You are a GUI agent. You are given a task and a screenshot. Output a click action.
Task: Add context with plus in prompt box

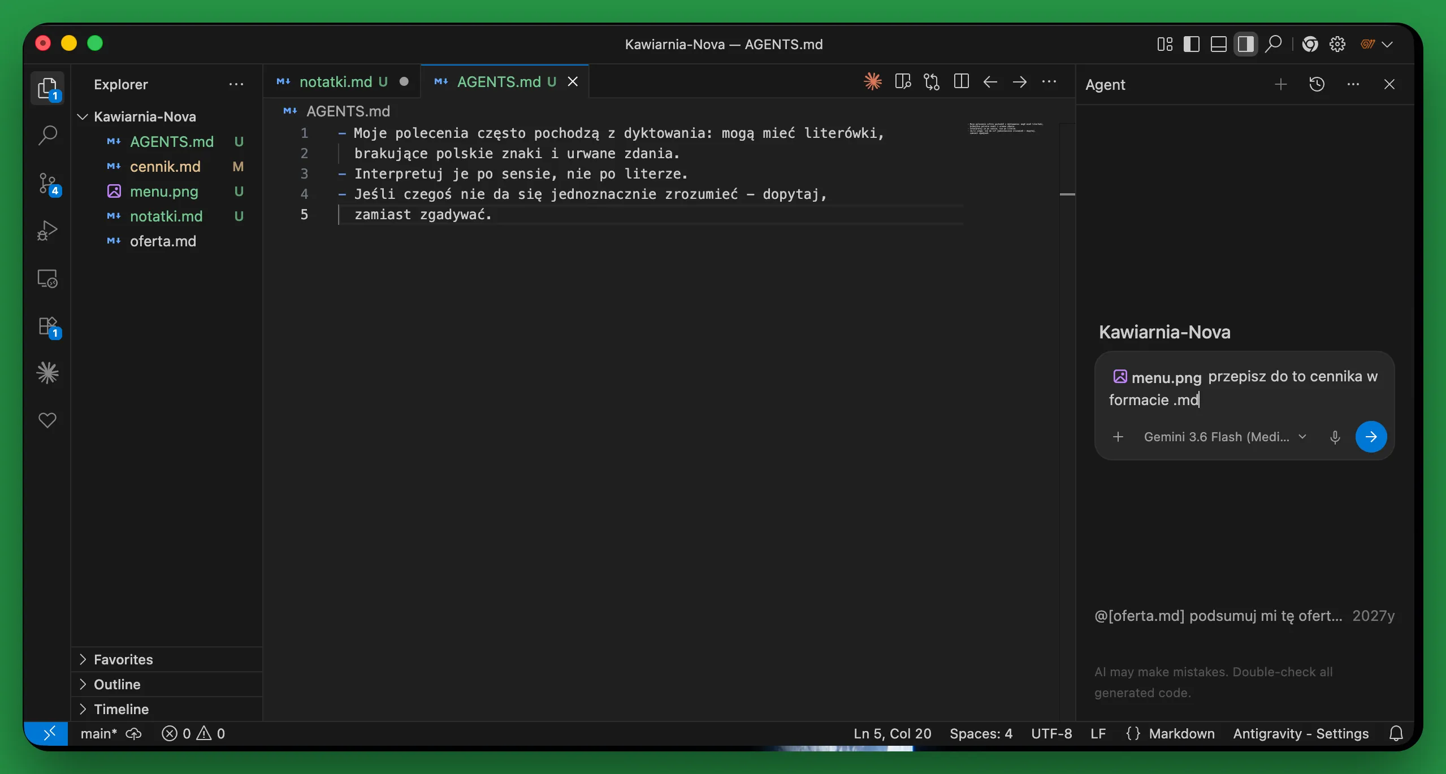click(x=1118, y=437)
